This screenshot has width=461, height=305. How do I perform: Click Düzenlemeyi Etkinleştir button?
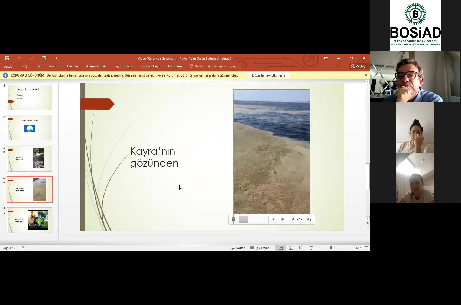pyautogui.click(x=269, y=75)
